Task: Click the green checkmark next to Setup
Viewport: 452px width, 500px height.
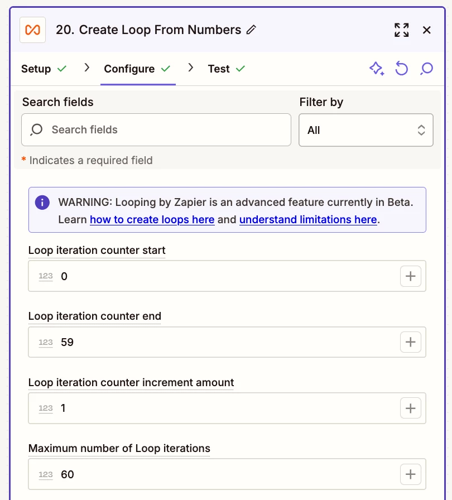Action: [x=62, y=69]
